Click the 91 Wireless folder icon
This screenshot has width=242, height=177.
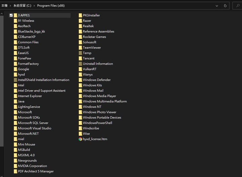(x=15, y=21)
